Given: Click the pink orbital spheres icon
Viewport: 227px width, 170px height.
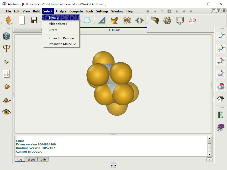Looking at the screenshot, I should click(x=192, y=20).
